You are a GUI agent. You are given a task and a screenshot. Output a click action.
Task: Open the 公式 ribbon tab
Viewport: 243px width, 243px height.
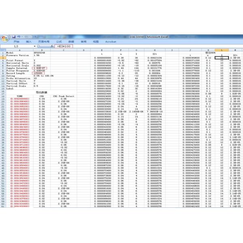point(59,41)
